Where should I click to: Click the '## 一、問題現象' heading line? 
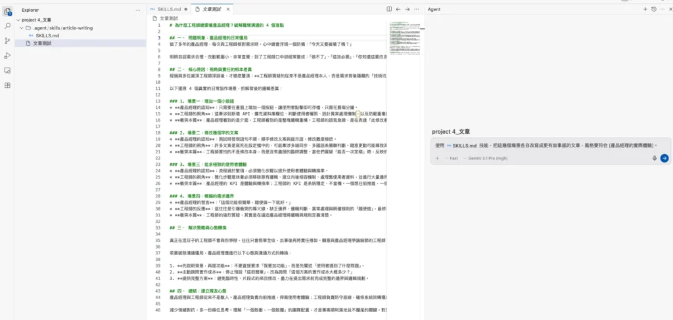tap(208, 37)
